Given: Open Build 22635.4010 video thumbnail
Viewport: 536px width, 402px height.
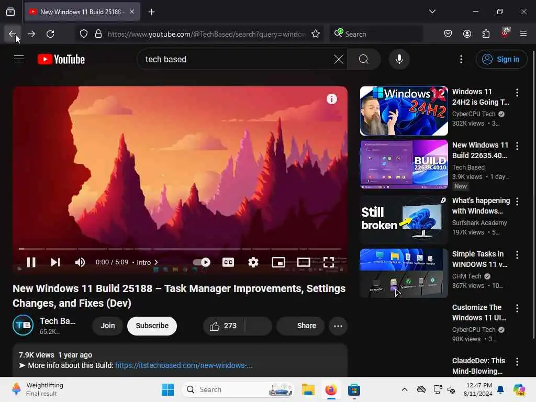Looking at the screenshot, I should 404,164.
